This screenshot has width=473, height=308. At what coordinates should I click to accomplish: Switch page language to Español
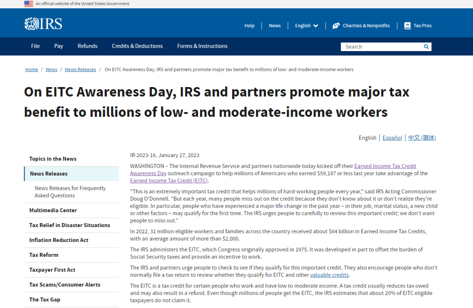[x=392, y=138]
